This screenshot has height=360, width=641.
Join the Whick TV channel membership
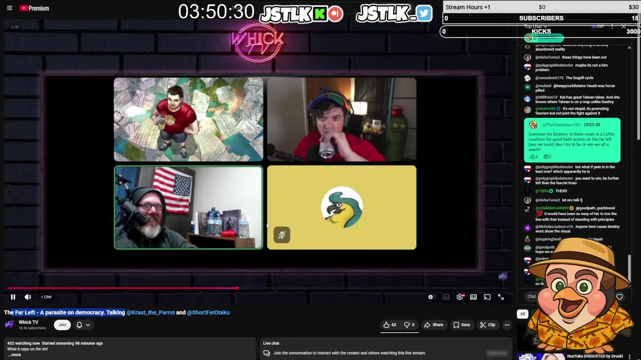click(x=62, y=325)
